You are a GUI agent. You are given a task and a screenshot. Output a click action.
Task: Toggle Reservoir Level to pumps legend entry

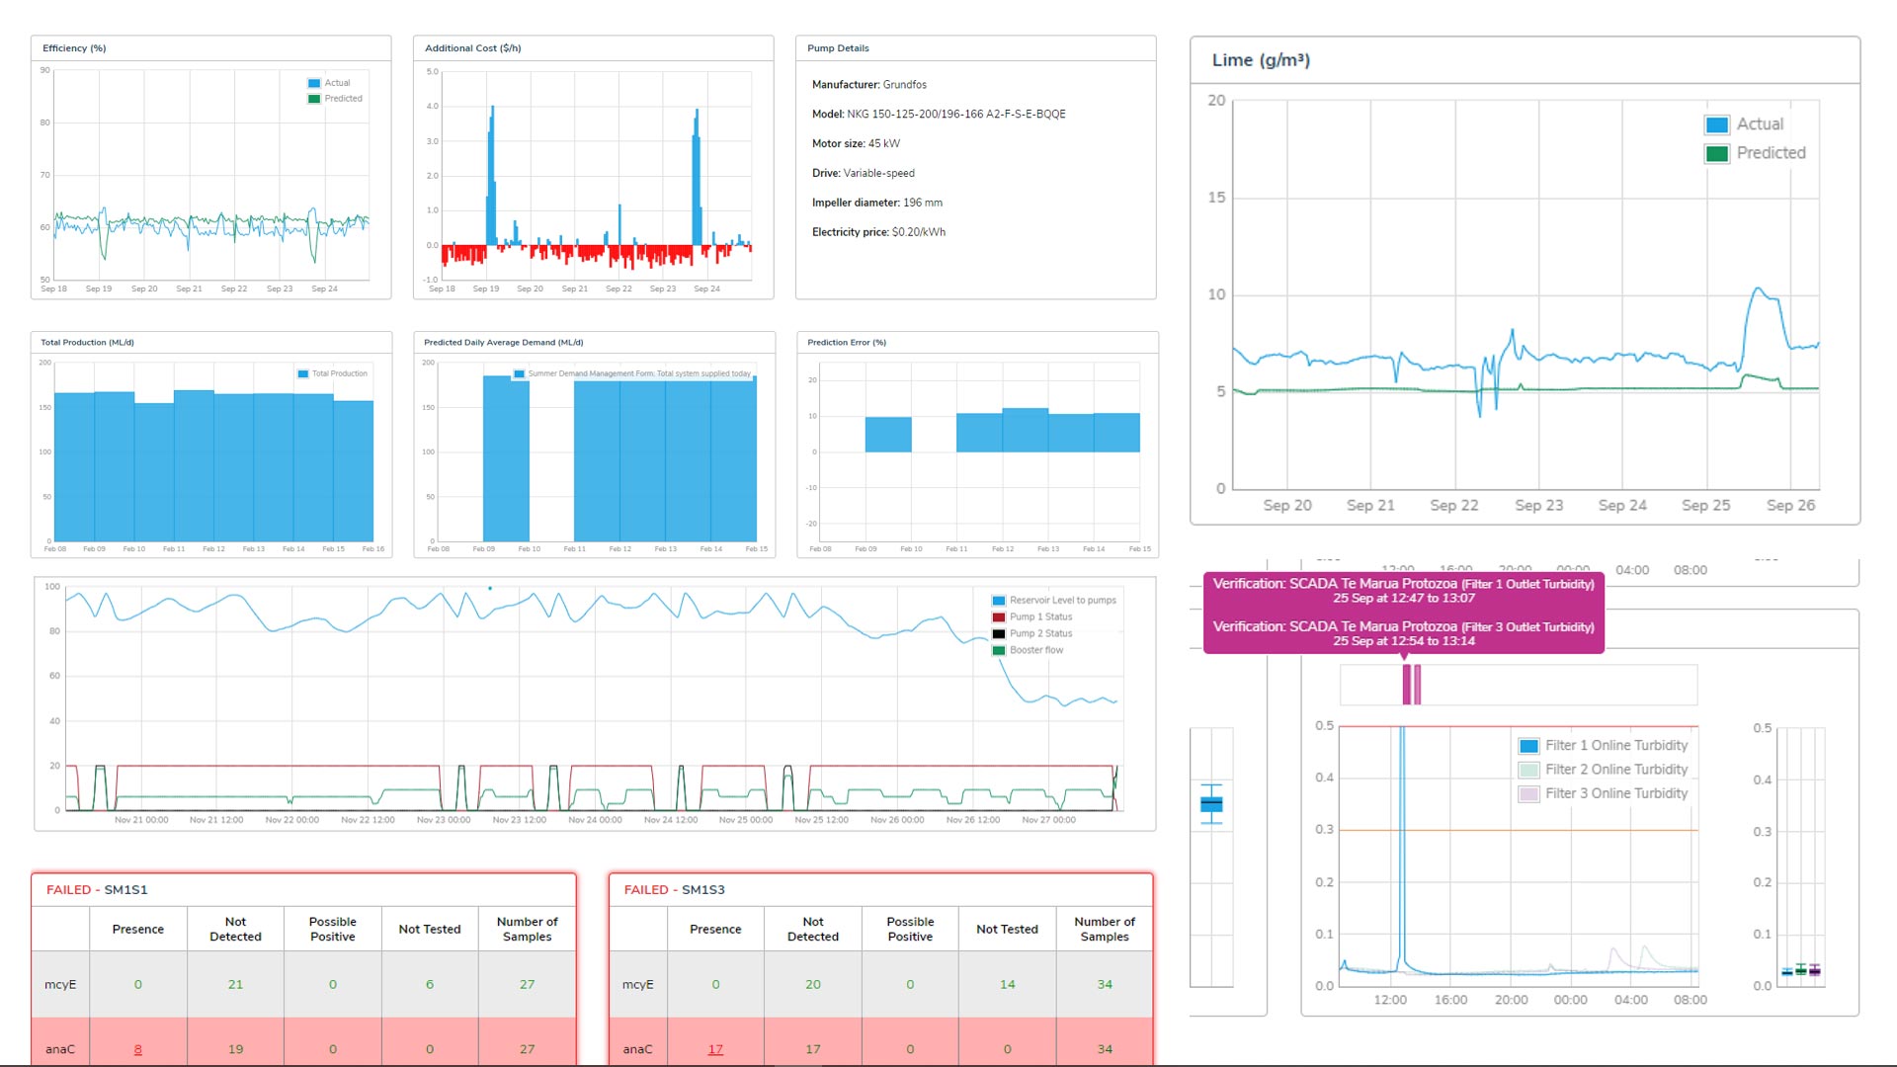[x=1062, y=601]
